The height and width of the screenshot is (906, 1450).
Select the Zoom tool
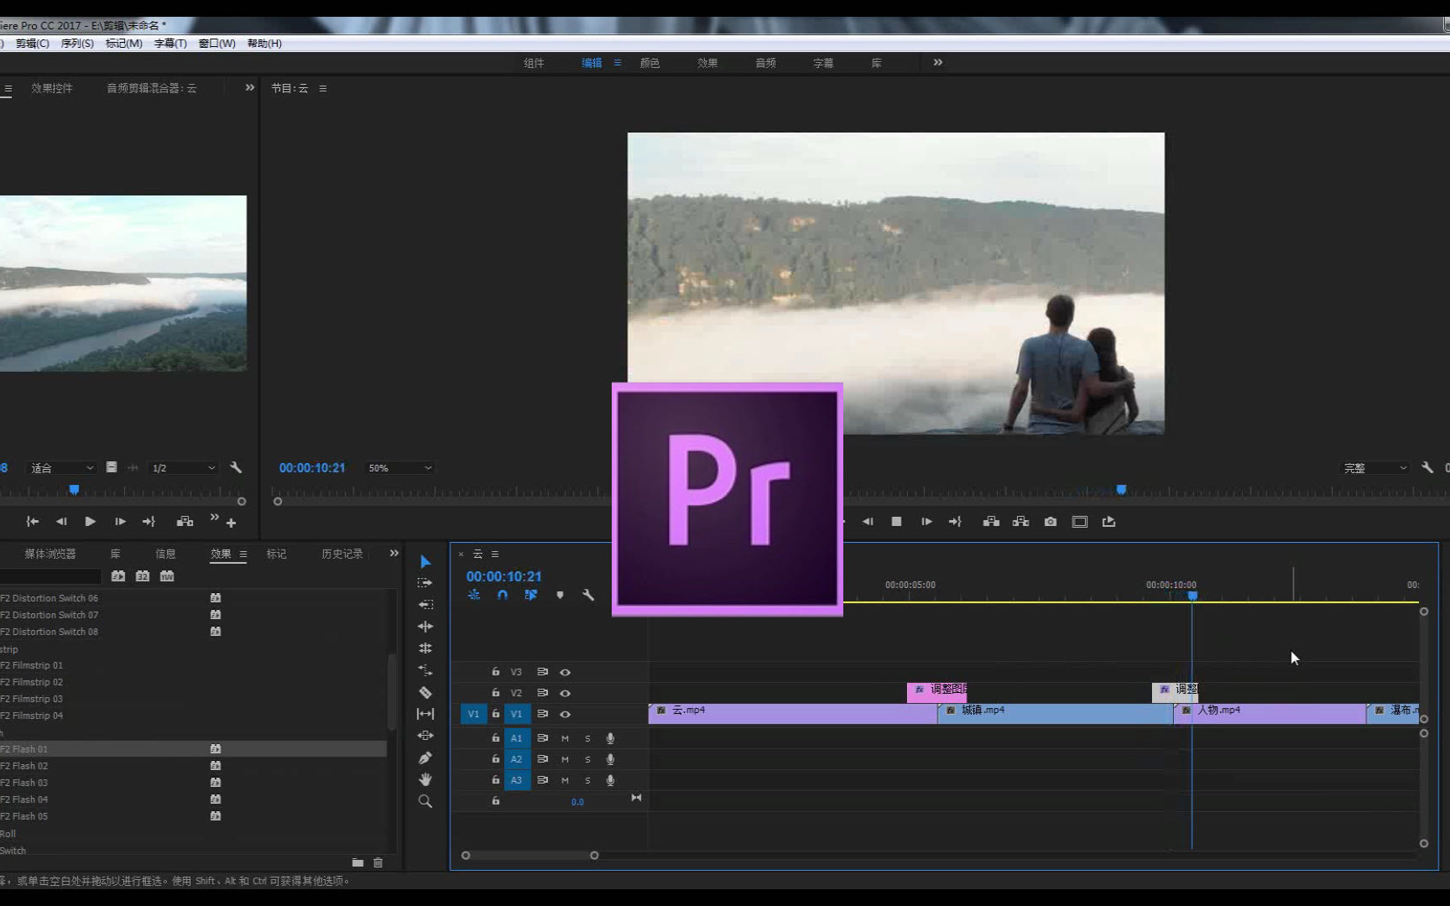coord(425,801)
